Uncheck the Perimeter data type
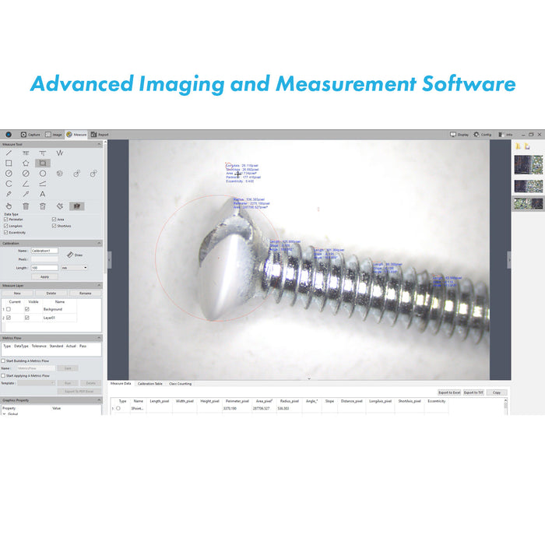Viewport: 545px width, 545px height. point(6,220)
